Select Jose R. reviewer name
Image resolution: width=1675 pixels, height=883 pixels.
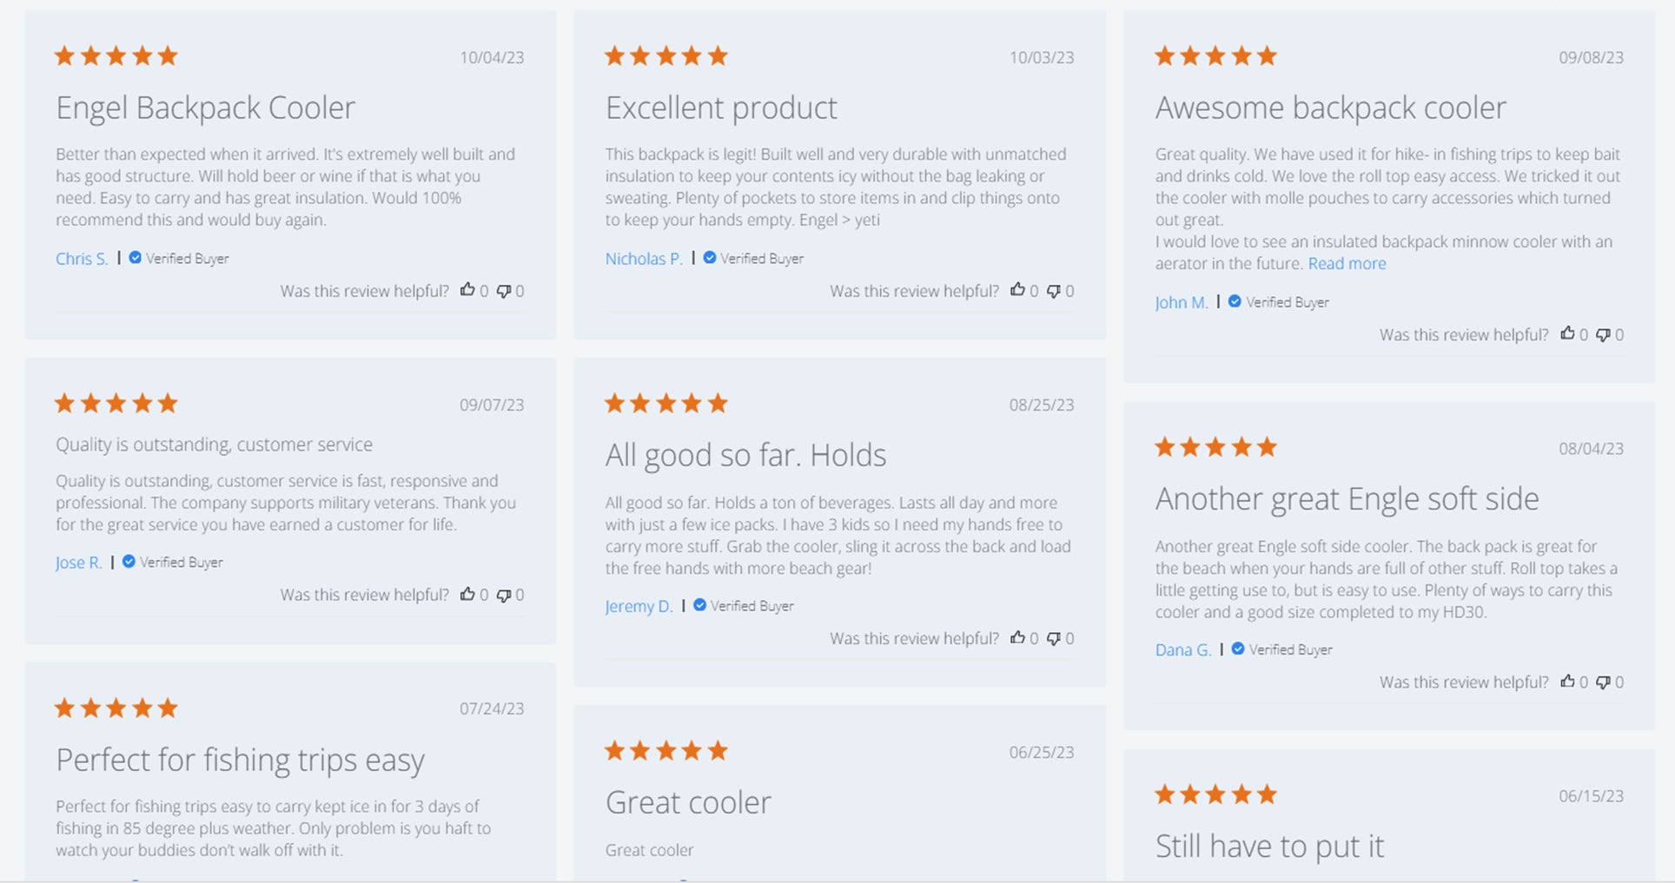pyautogui.click(x=78, y=563)
